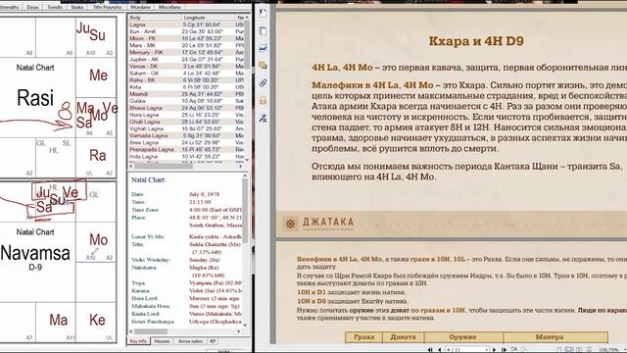Select the Sun - AmK row

186,31
